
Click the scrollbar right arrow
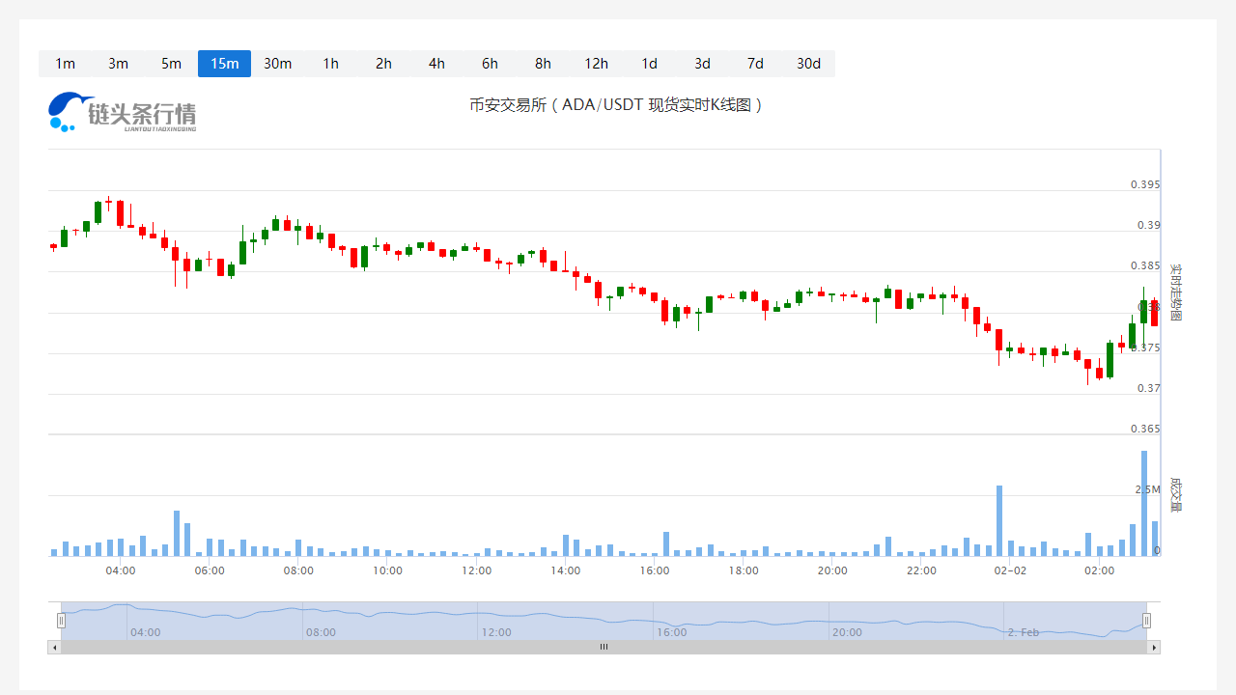click(1153, 647)
